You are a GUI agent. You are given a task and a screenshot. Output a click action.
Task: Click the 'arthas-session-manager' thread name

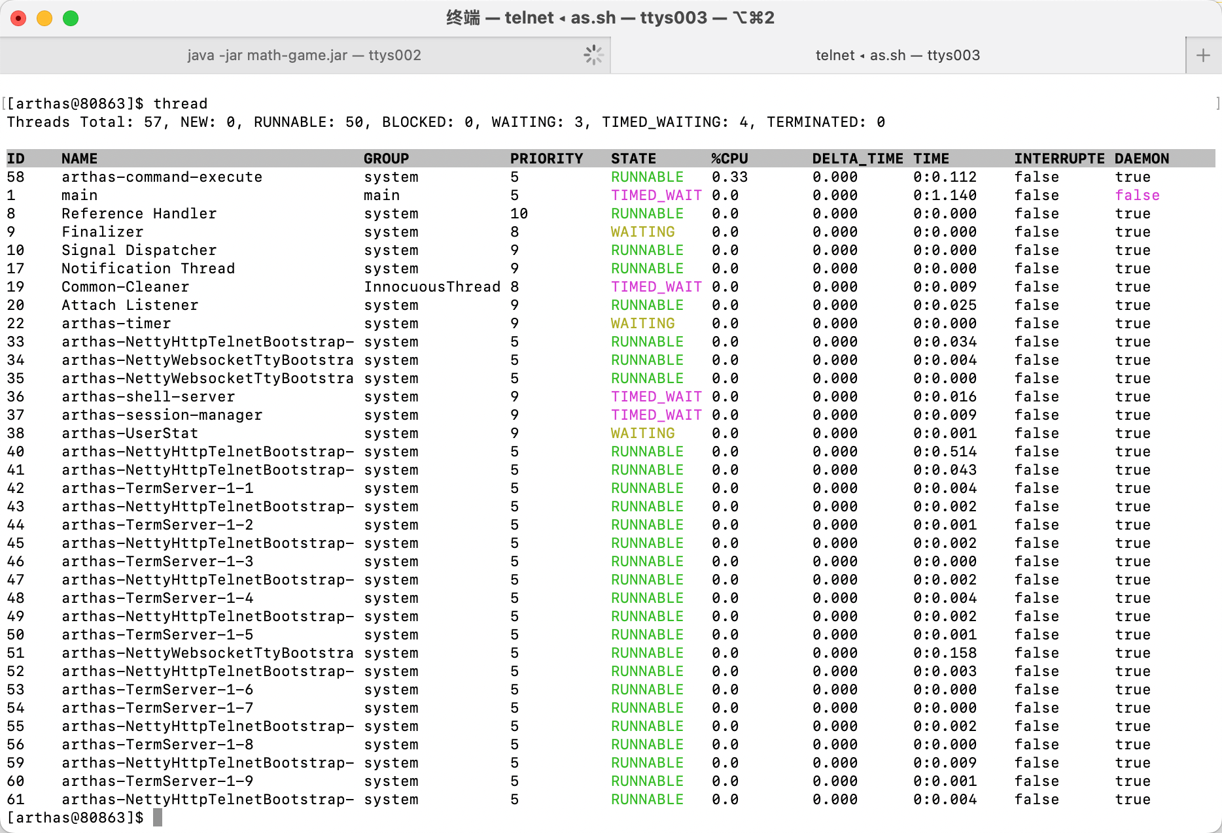pos(162,415)
